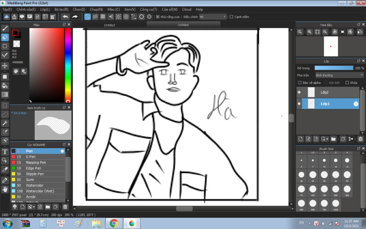Select the Mapping Pen brush
Viewport: 366px width, 229px height.
(x=38, y=162)
